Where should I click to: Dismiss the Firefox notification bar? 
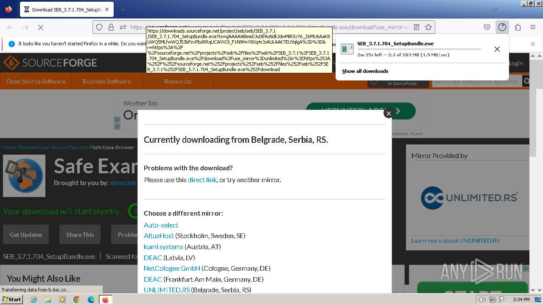click(x=533, y=44)
